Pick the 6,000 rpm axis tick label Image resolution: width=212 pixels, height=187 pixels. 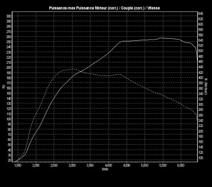tap(181, 165)
